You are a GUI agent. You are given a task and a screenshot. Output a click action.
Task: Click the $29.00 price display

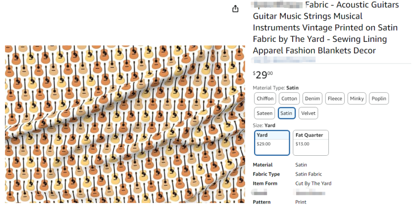[x=263, y=75]
